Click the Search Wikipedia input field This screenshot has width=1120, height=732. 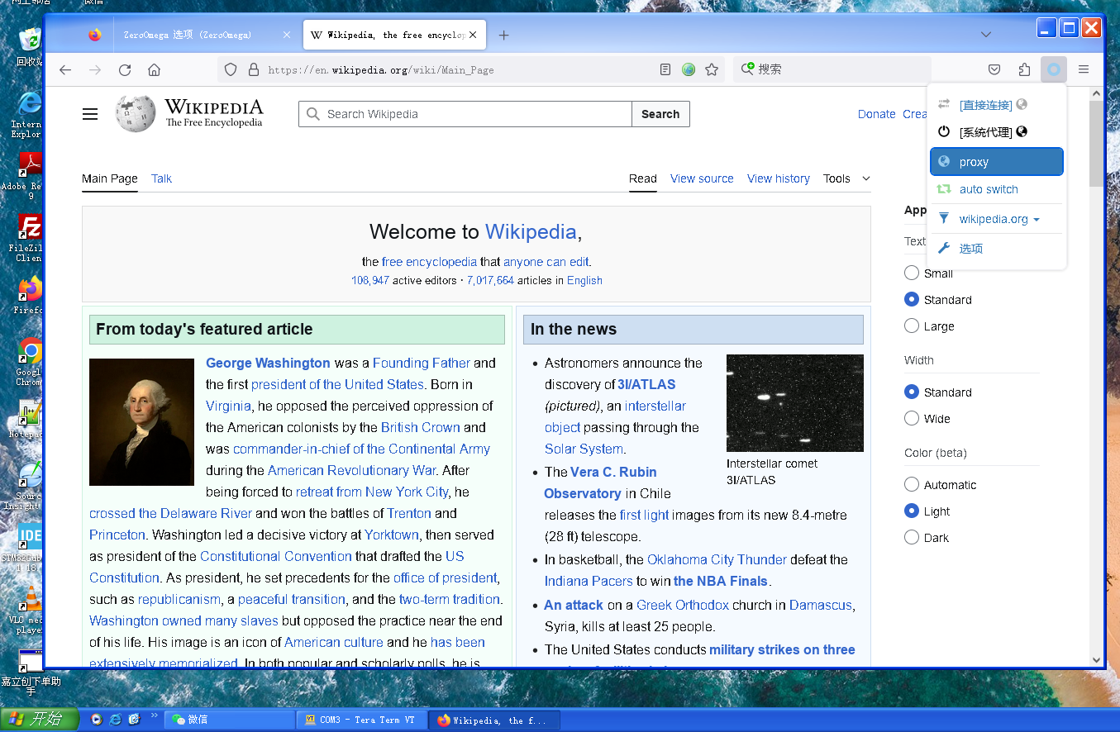(465, 114)
